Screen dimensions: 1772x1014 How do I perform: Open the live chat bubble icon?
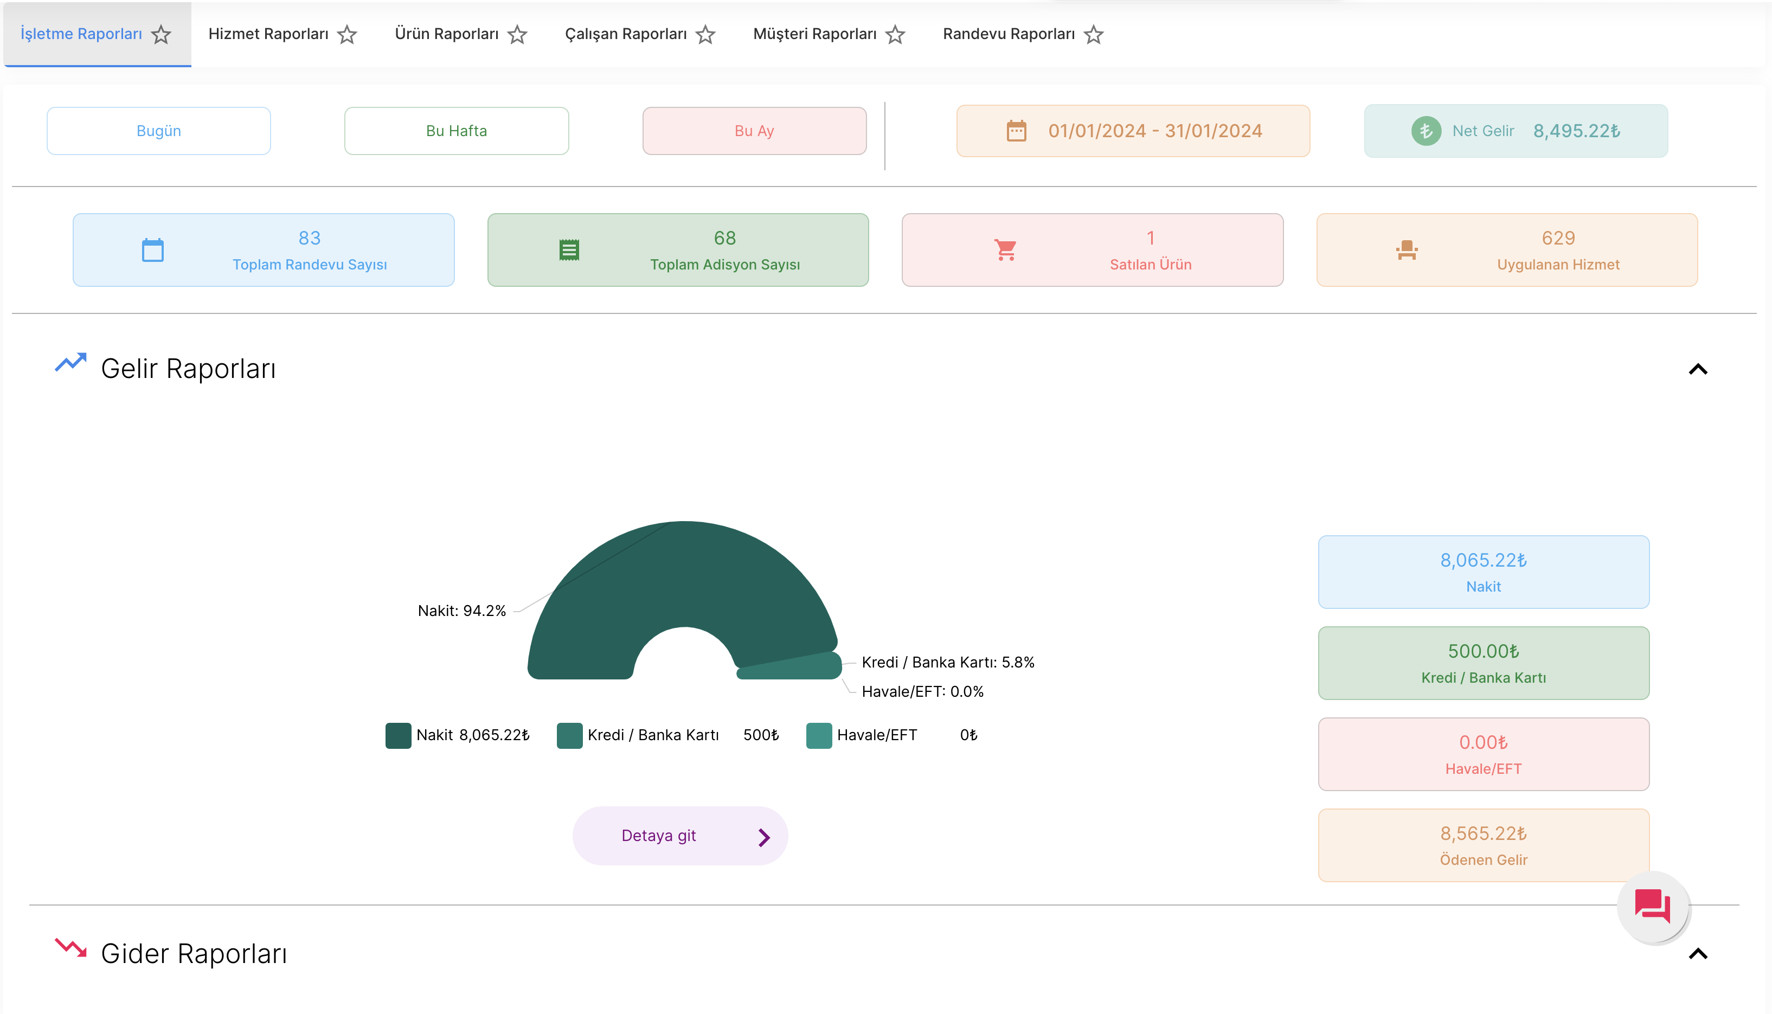1653,906
